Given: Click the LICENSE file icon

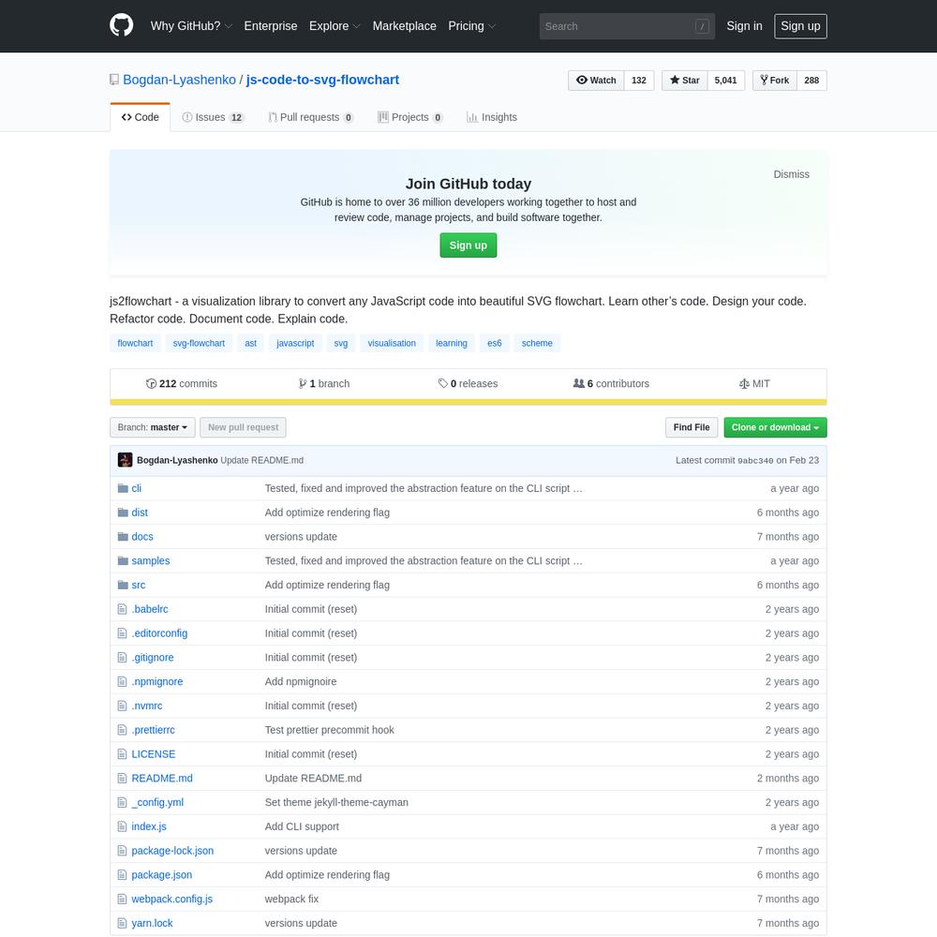Looking at the screenshot, I should (123, 754).
